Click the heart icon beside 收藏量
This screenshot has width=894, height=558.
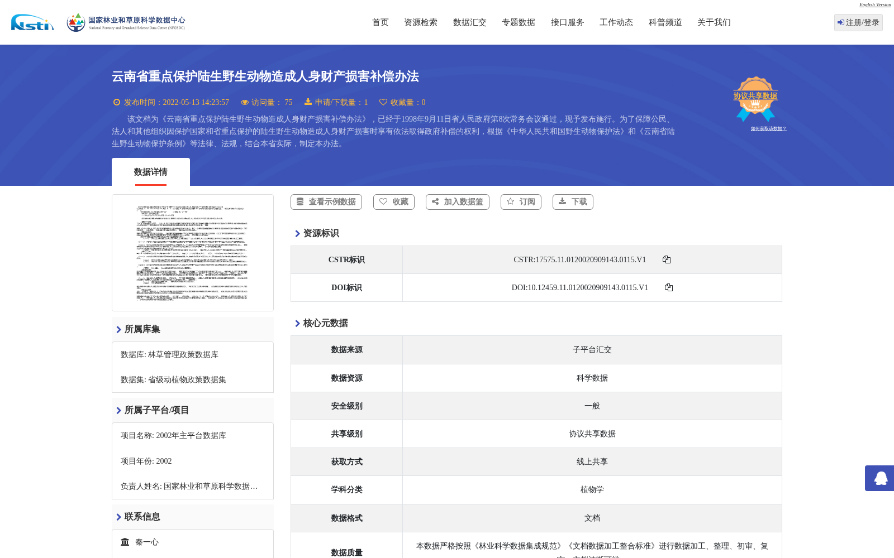point(383,102)
